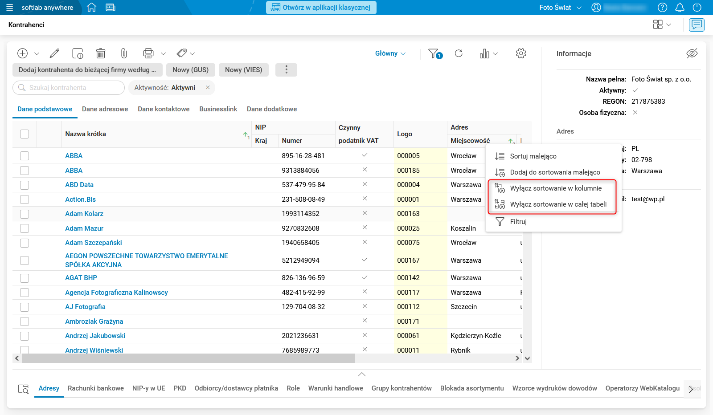Click Dodaj kontrahenta do bieżącej firmy button
Viewport: 713px width, 415px height.
point(87,70)
